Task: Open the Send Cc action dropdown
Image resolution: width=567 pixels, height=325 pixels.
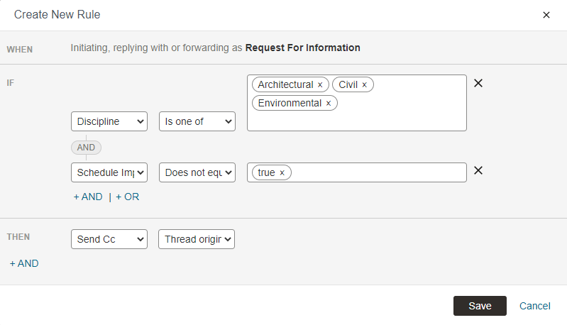Action: click(109, 239)
